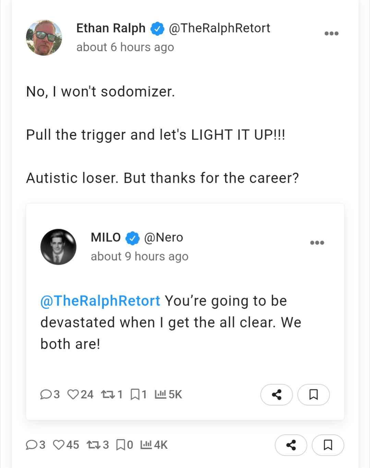Click Ethan Ralph's profile picture

44,38
